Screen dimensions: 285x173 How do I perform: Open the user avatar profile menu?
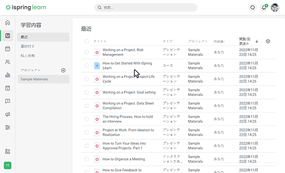point(275,8)
